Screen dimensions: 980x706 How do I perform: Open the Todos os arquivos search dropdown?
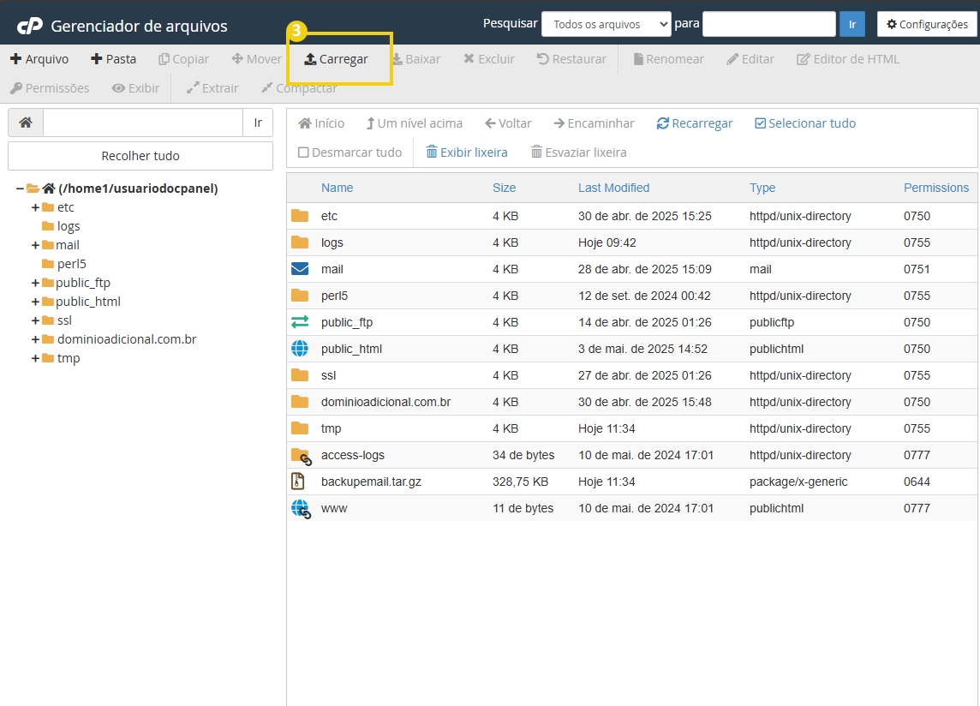[607, 24]
